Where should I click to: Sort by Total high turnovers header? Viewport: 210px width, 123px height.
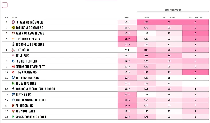[146, 17]
